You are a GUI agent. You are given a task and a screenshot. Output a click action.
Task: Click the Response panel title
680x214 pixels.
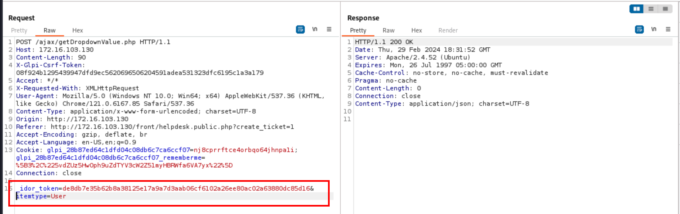[x=363, y=18]
